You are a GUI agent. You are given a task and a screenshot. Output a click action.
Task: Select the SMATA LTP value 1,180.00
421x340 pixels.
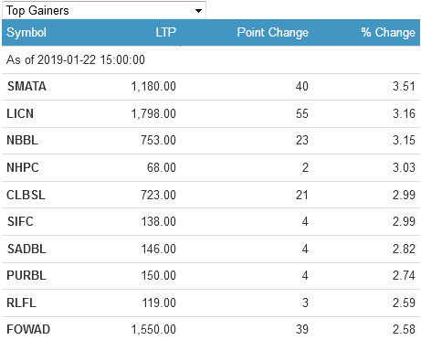[153, 87]
